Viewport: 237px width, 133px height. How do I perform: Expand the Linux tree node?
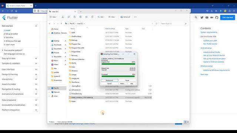coord(49,96)
